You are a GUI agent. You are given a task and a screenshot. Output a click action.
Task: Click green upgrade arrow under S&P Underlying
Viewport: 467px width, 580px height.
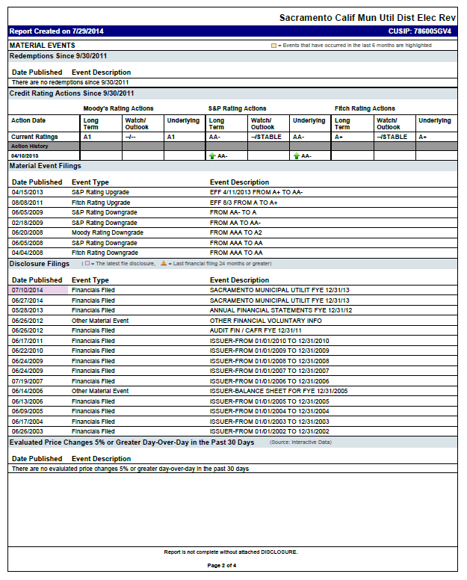point(296,155)
